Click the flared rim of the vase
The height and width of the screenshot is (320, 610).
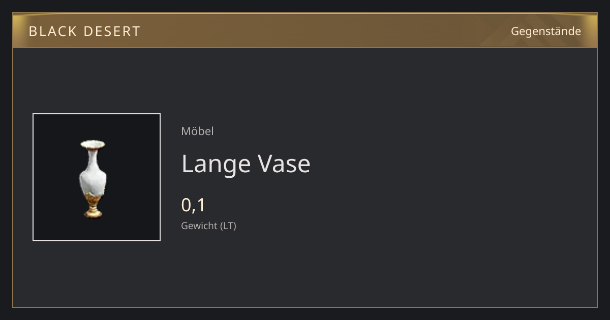(93, 144)
